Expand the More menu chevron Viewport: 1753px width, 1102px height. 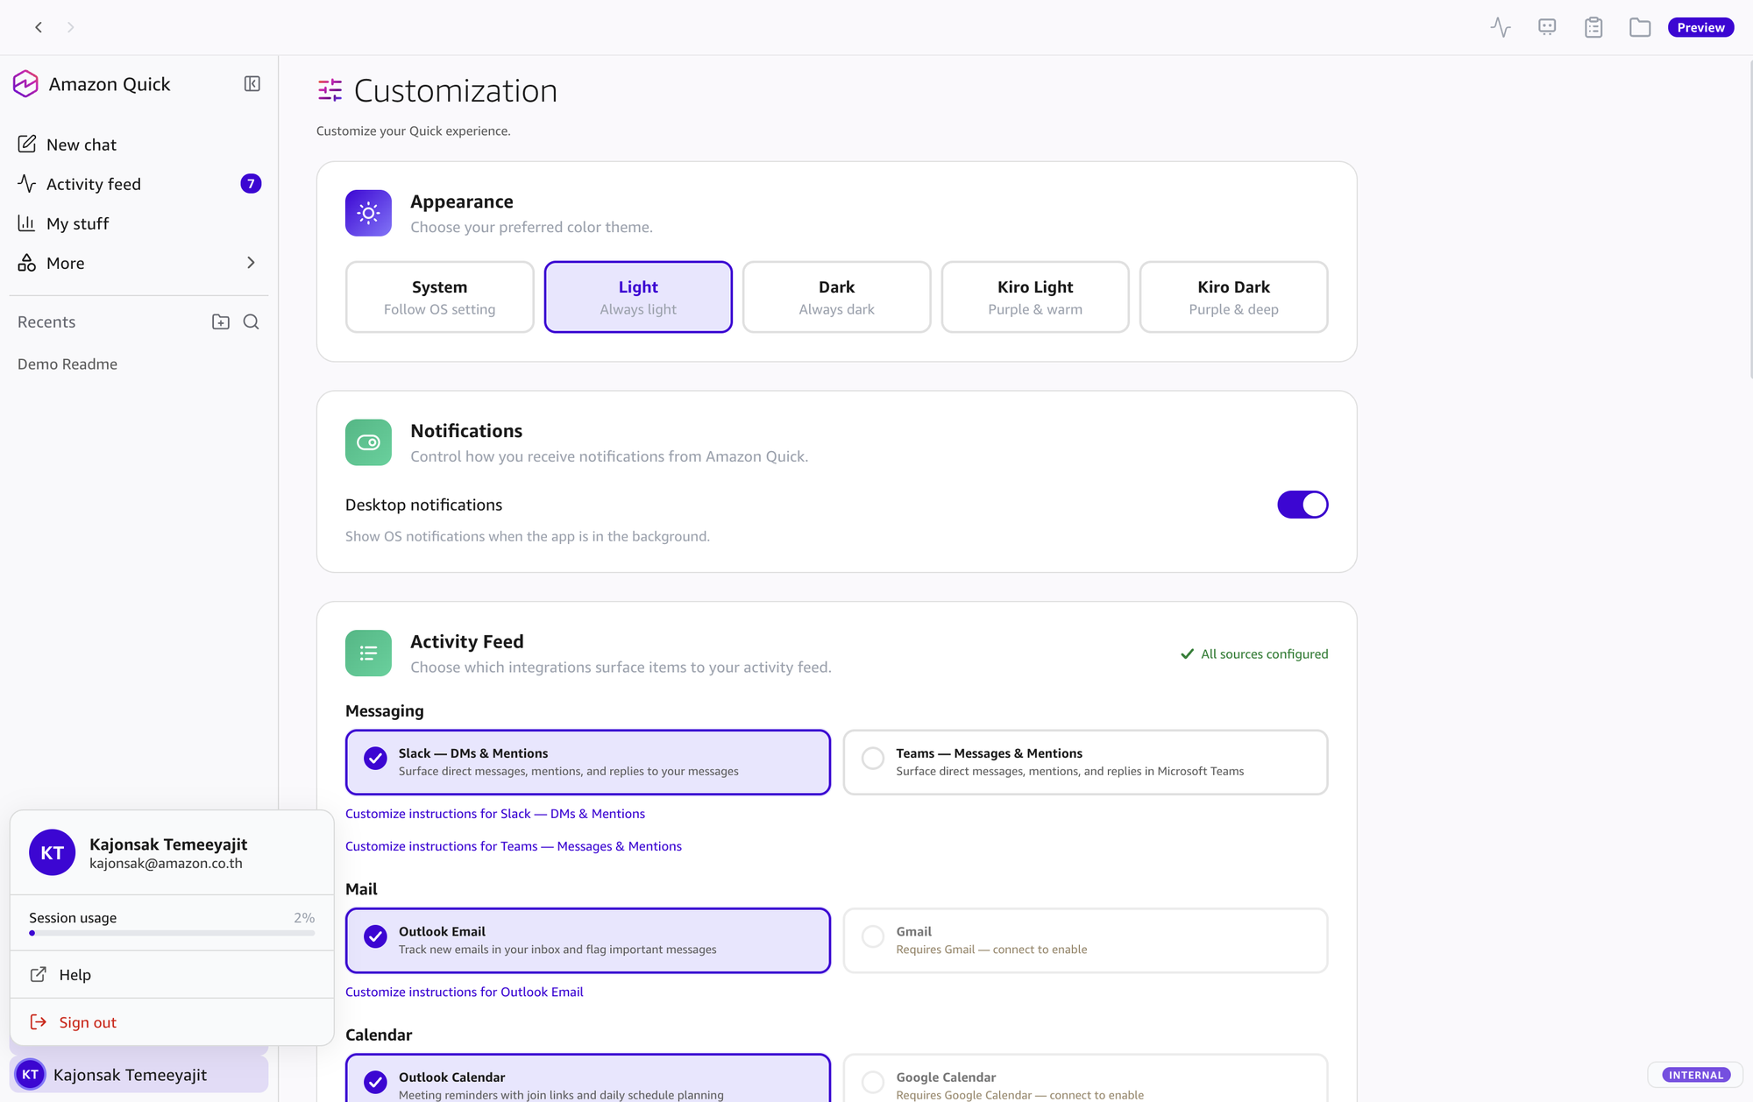coord(251,263)
